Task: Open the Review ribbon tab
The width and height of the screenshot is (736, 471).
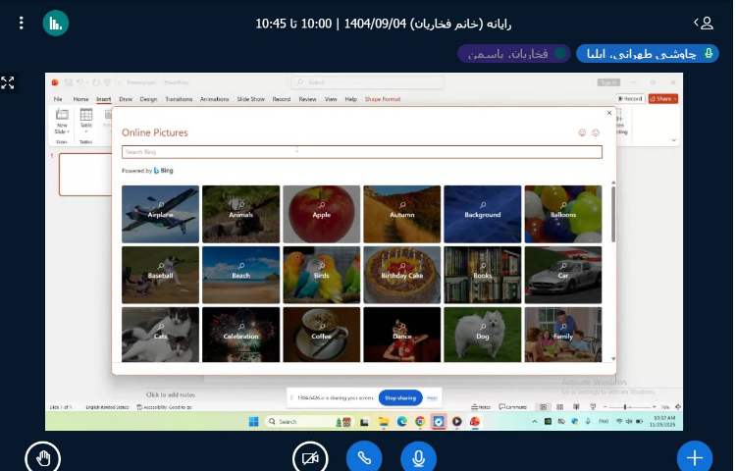Action: 307,99
